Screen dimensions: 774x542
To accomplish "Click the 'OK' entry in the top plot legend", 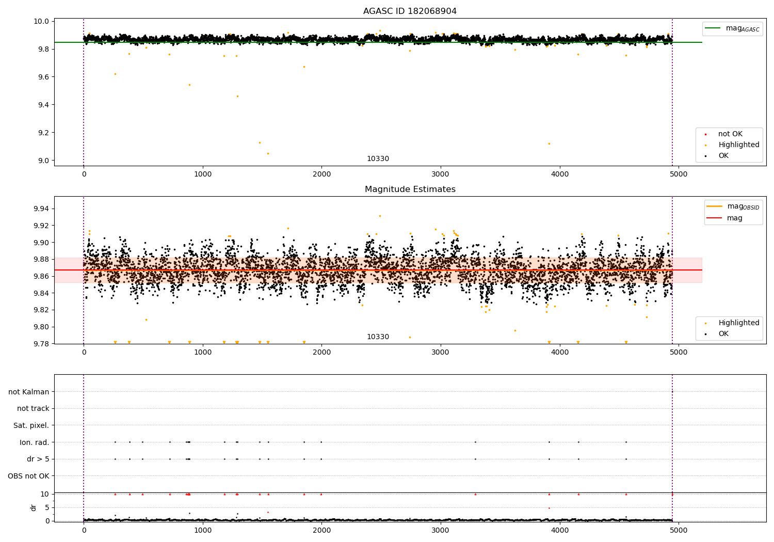I will pos(723,156).
